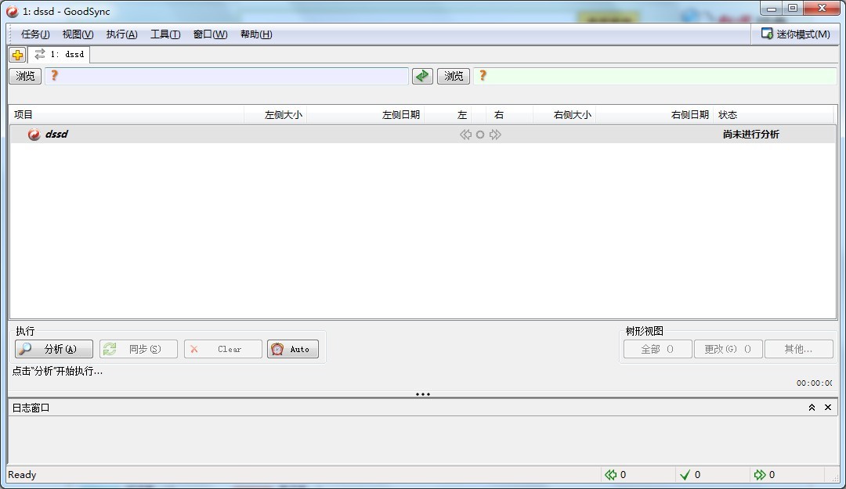Screen dimensions: 846x489
Task: Open the 帮助 (Help) menu
Action: pos(256,34)
